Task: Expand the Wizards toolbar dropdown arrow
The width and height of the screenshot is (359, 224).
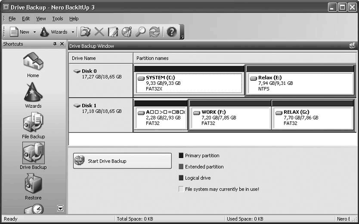Action: pyautogui.click(x=73, y=32)
